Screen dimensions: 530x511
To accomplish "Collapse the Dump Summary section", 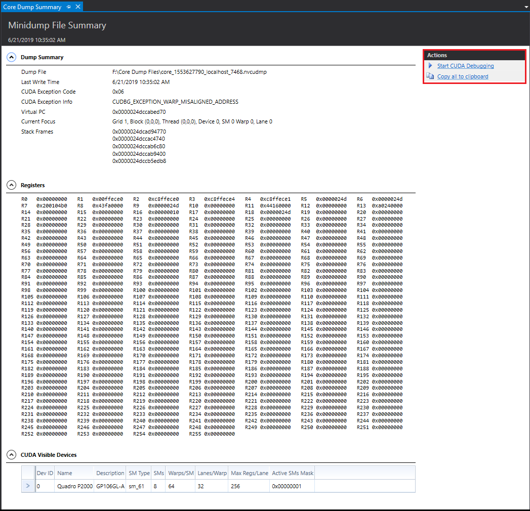I will (x=11, y=57).
